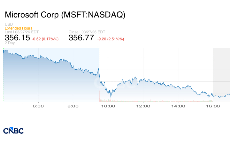Select the last price 356.15
The image size is (230, 143).
click(x=18, y=38)
